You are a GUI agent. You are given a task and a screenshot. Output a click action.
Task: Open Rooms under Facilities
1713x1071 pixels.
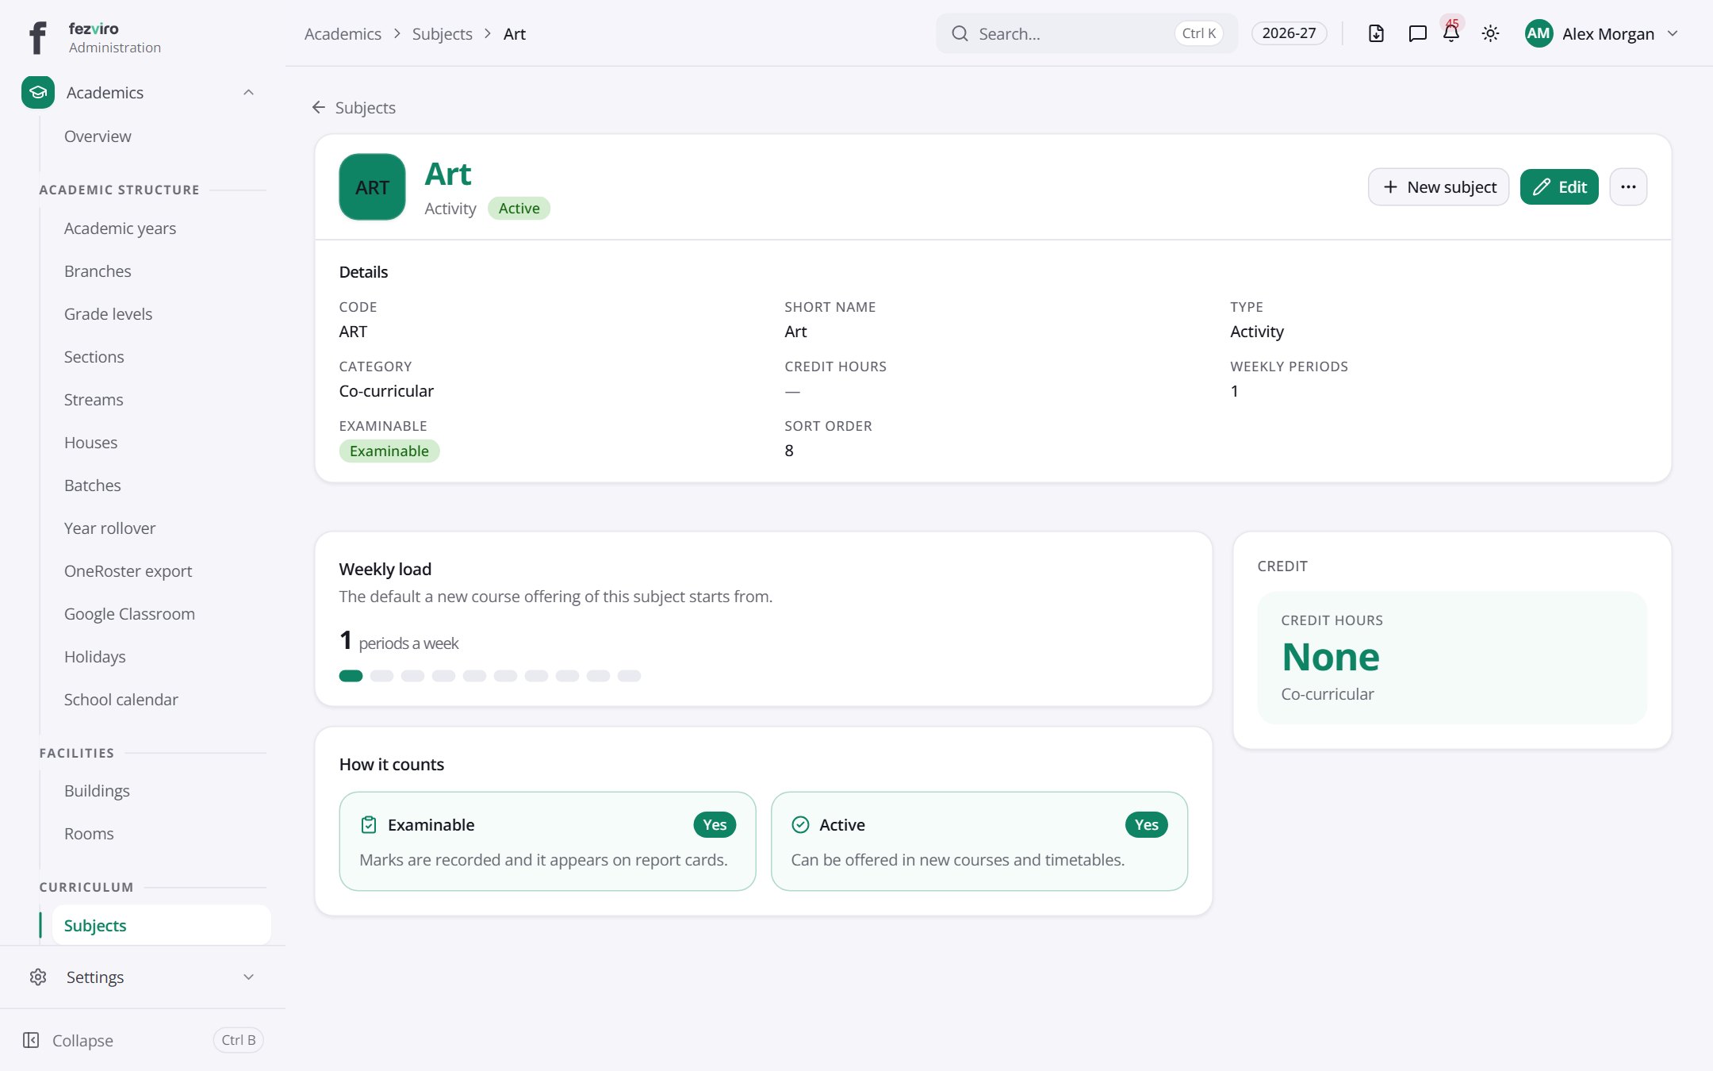[89, 834]
